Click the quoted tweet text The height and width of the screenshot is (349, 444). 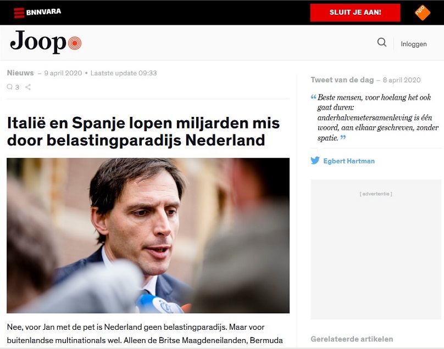pyautogui.click(x=376, y=117)
